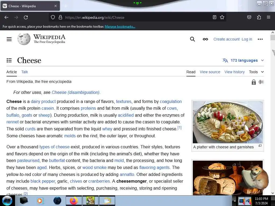The height and width of the screenshot is (206, 275).
Task: Select the Read tab
Action: [x=191, y=72]
